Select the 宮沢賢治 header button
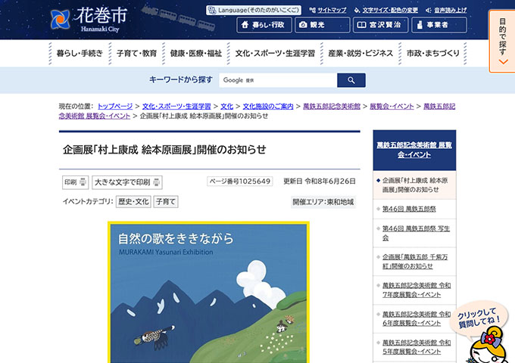515x363 pixels. (x=380, y=25)
